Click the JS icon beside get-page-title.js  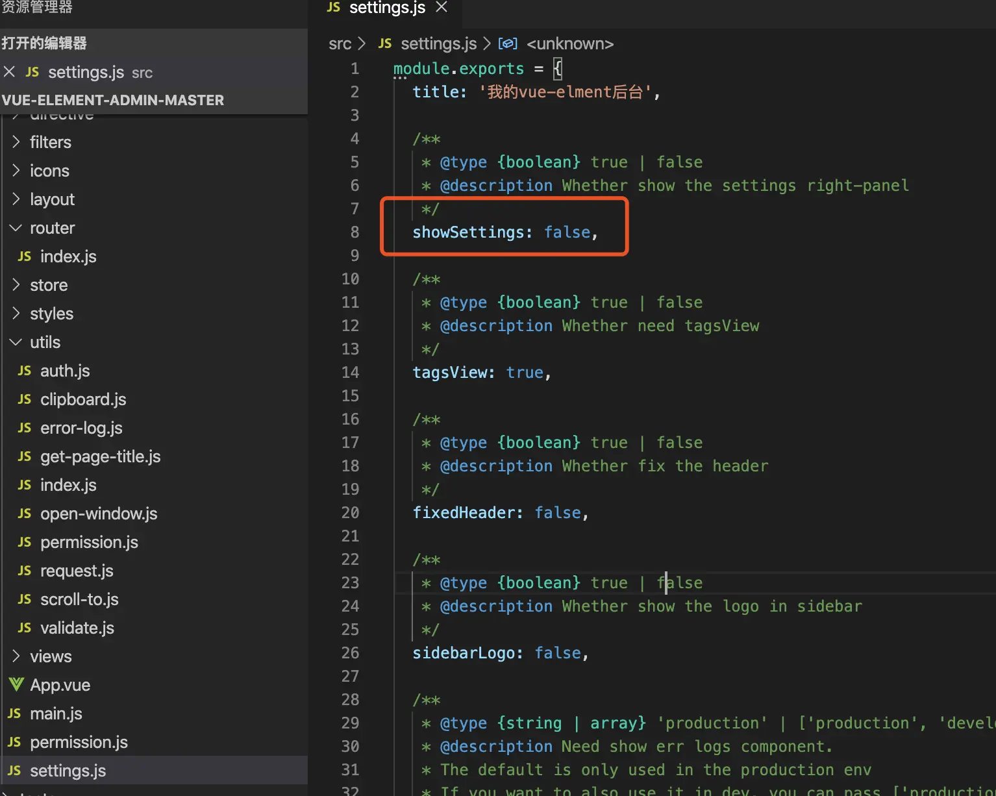tap(25, 456)
